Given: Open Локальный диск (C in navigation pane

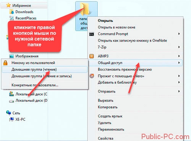Looking at the screenshot, I should click(31, 94).
